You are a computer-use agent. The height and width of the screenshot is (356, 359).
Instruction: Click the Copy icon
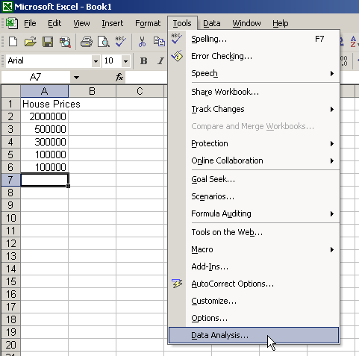coord(159,42)
